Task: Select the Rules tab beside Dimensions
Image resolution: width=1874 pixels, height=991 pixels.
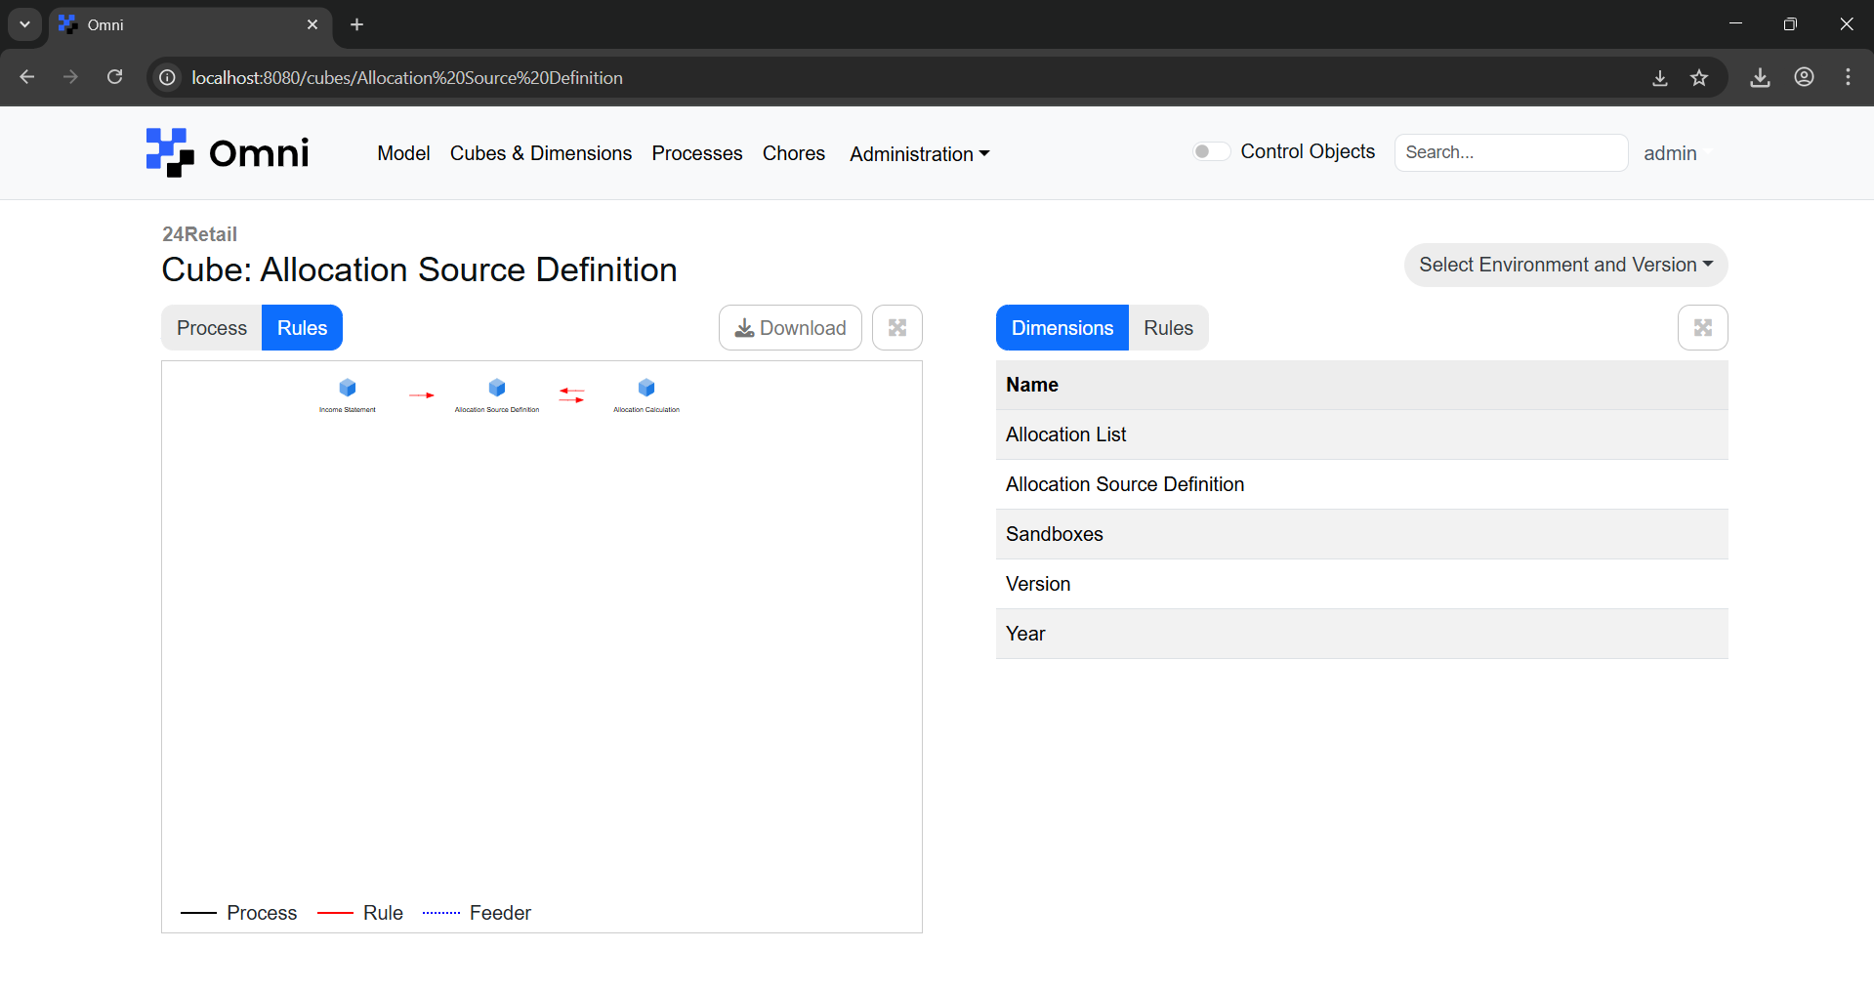Action: (1168, 328)
